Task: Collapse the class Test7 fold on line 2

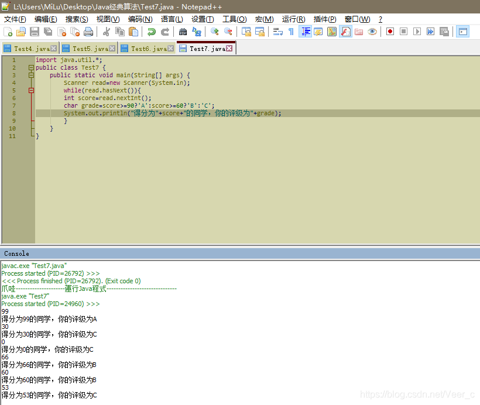Action: click(31, 68)
